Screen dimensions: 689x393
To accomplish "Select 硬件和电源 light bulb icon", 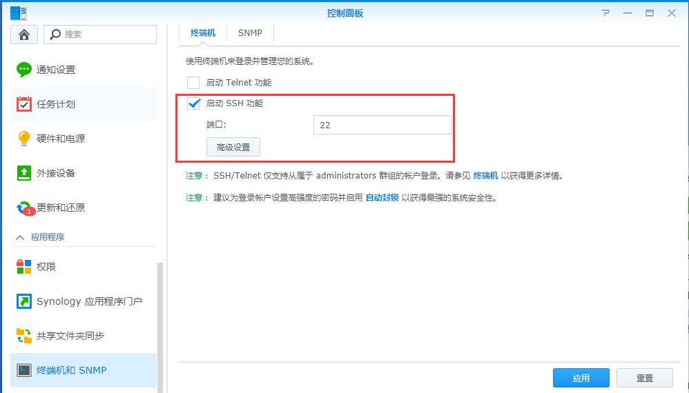I will point(24,139).
